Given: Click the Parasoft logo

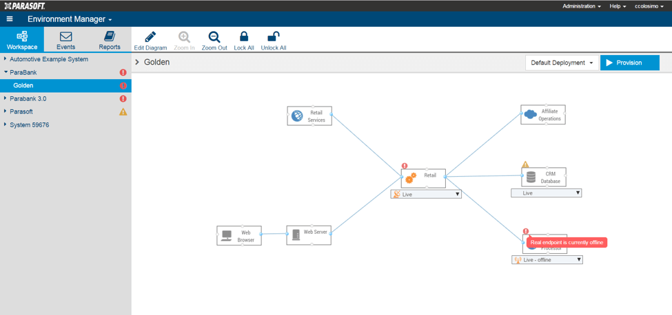Looking at the screenshot, I should (25, 6).
